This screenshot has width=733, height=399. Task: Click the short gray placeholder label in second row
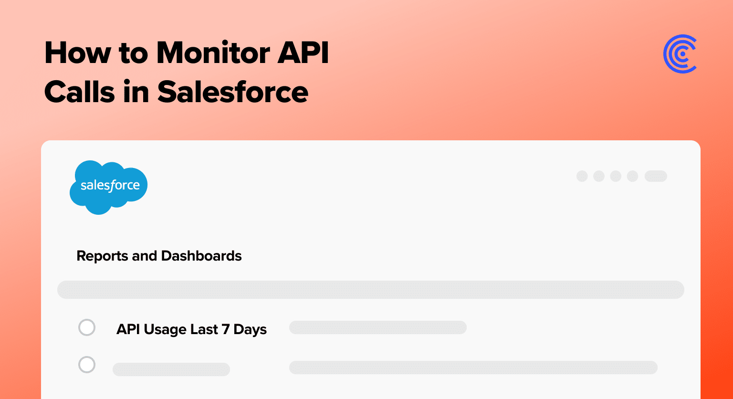point(171,369)
